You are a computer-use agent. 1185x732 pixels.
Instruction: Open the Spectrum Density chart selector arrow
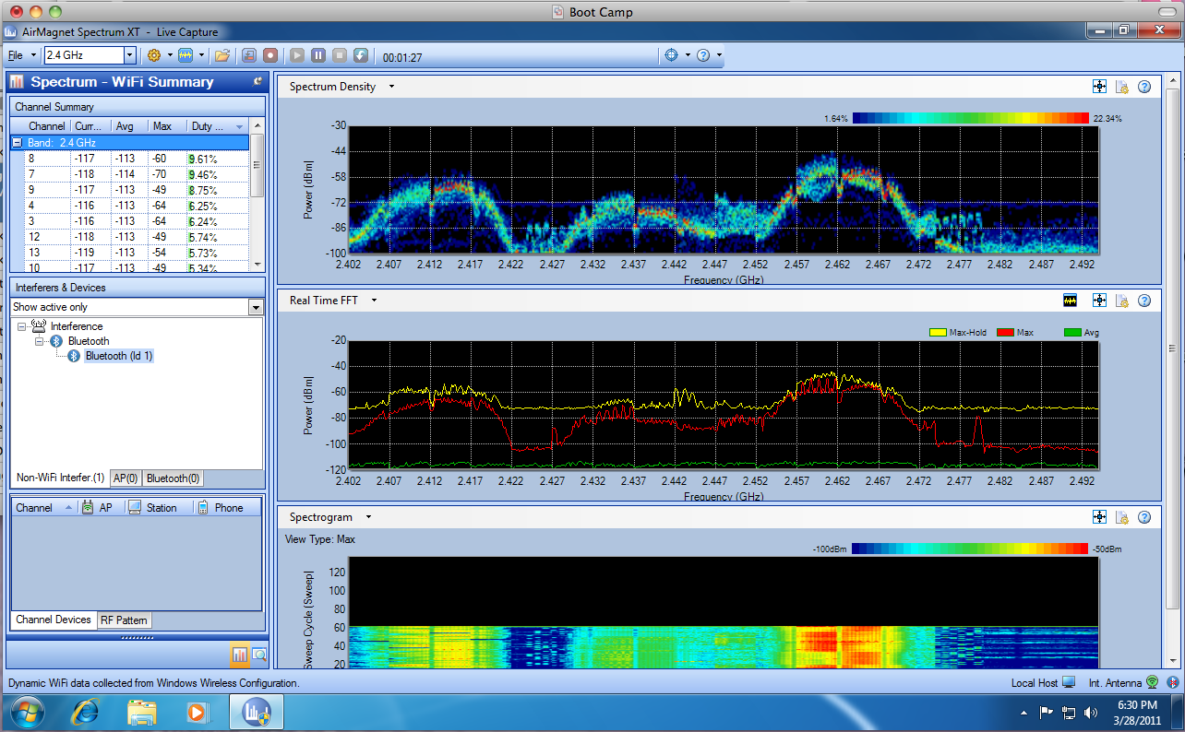click(391, 87)
